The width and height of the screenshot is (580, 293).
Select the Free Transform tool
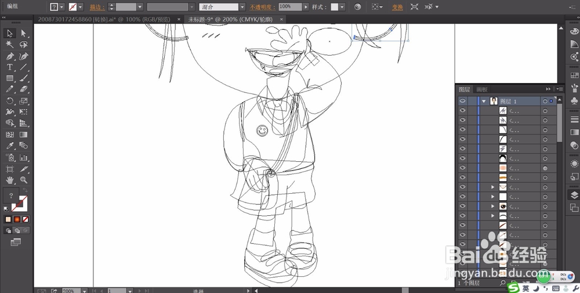[x=24, y=112]
